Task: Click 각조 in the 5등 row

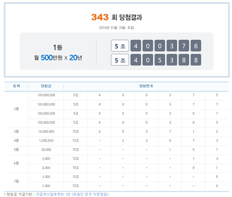Action: pos(76,150)
